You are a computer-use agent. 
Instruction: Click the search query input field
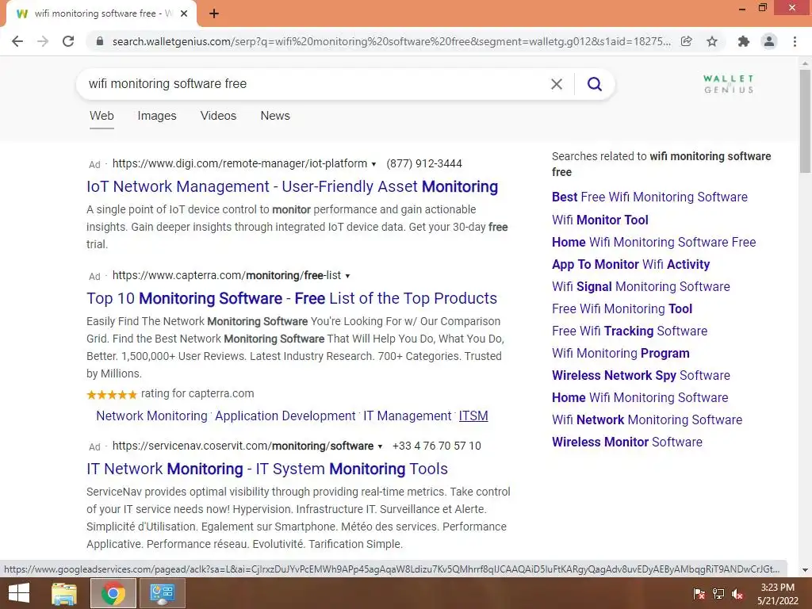click(313, 84)
